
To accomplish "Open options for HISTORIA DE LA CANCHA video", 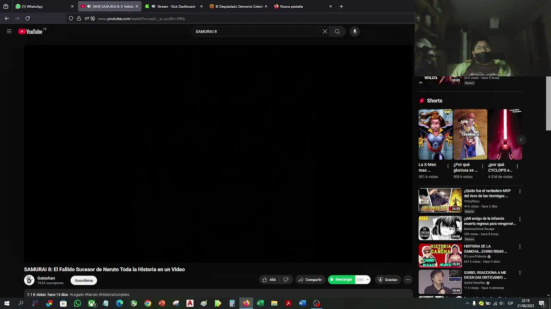I will coord(520,247).
